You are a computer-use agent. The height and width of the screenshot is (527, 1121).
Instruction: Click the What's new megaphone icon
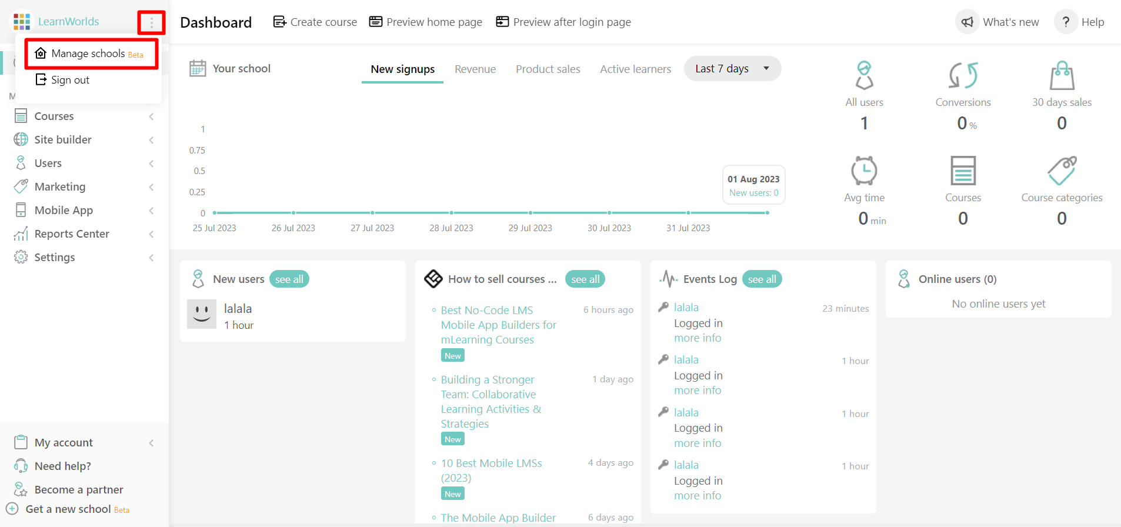point(967,22)
